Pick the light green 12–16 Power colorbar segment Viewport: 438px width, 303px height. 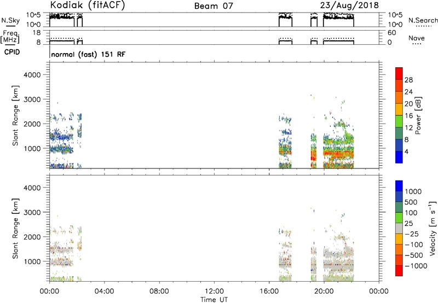pyautogui.click(x=399, y=121)
